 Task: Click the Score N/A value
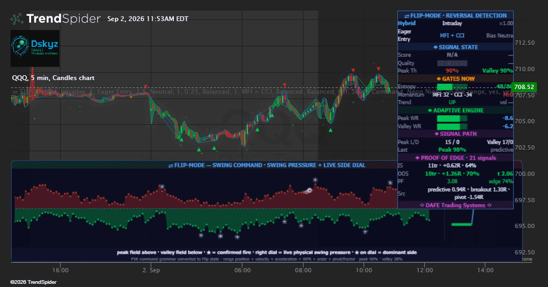pyautogui.click(x=452, y=55)
